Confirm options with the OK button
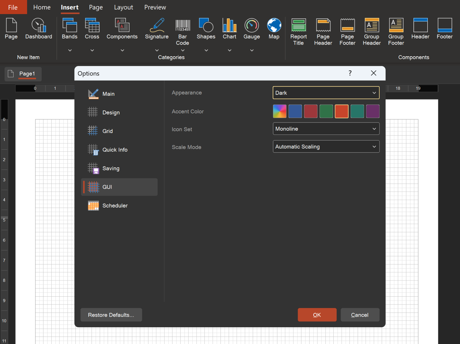The image size is (460, 344). [x=317, y=315]
